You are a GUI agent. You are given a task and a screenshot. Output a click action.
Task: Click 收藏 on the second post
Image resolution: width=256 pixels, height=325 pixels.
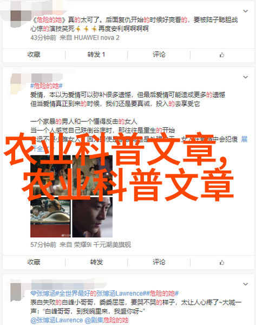click(x=34, y=262)
